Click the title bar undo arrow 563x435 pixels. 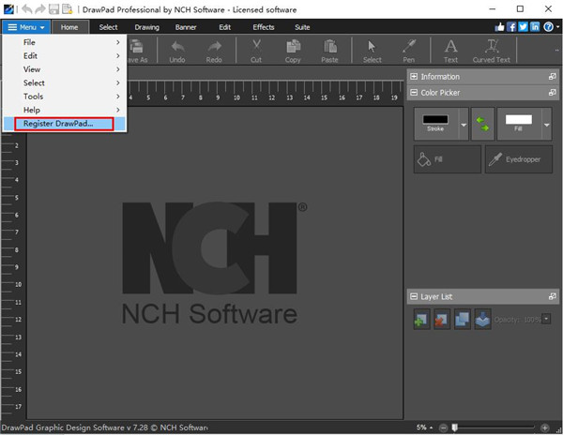point(27,9)
